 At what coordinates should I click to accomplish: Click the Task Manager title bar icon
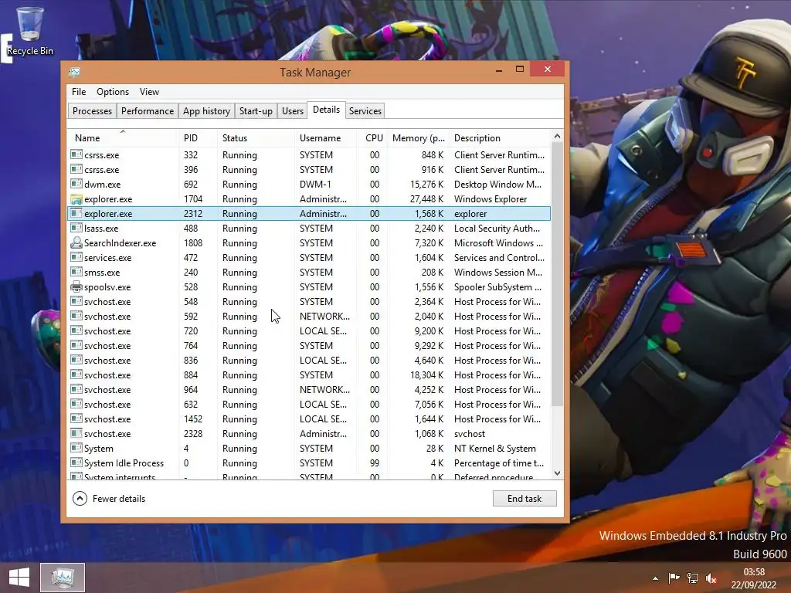point(74,72)
